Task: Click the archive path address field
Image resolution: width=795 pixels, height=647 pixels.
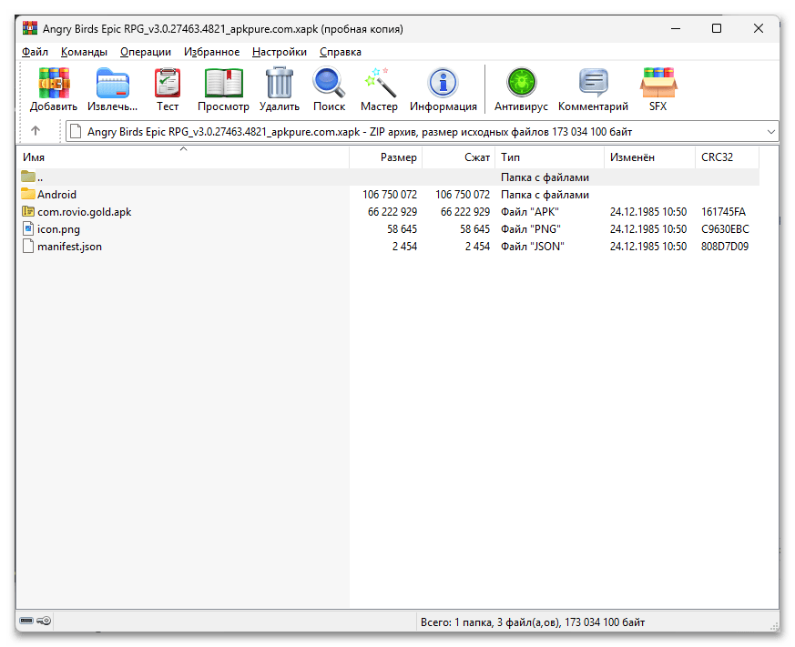Action: click(x=422, y=132)
